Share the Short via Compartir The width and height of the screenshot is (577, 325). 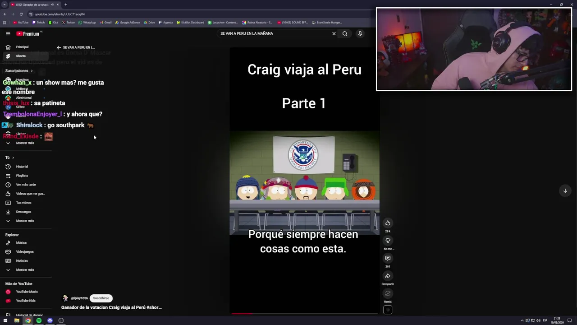point(388,276)
